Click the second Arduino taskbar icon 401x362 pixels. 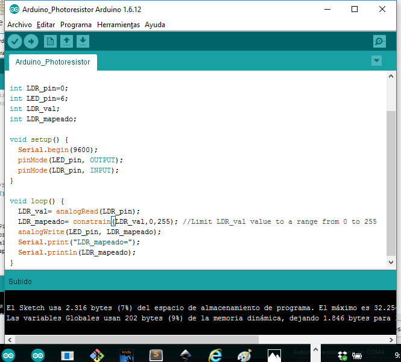tap(38, 355)
